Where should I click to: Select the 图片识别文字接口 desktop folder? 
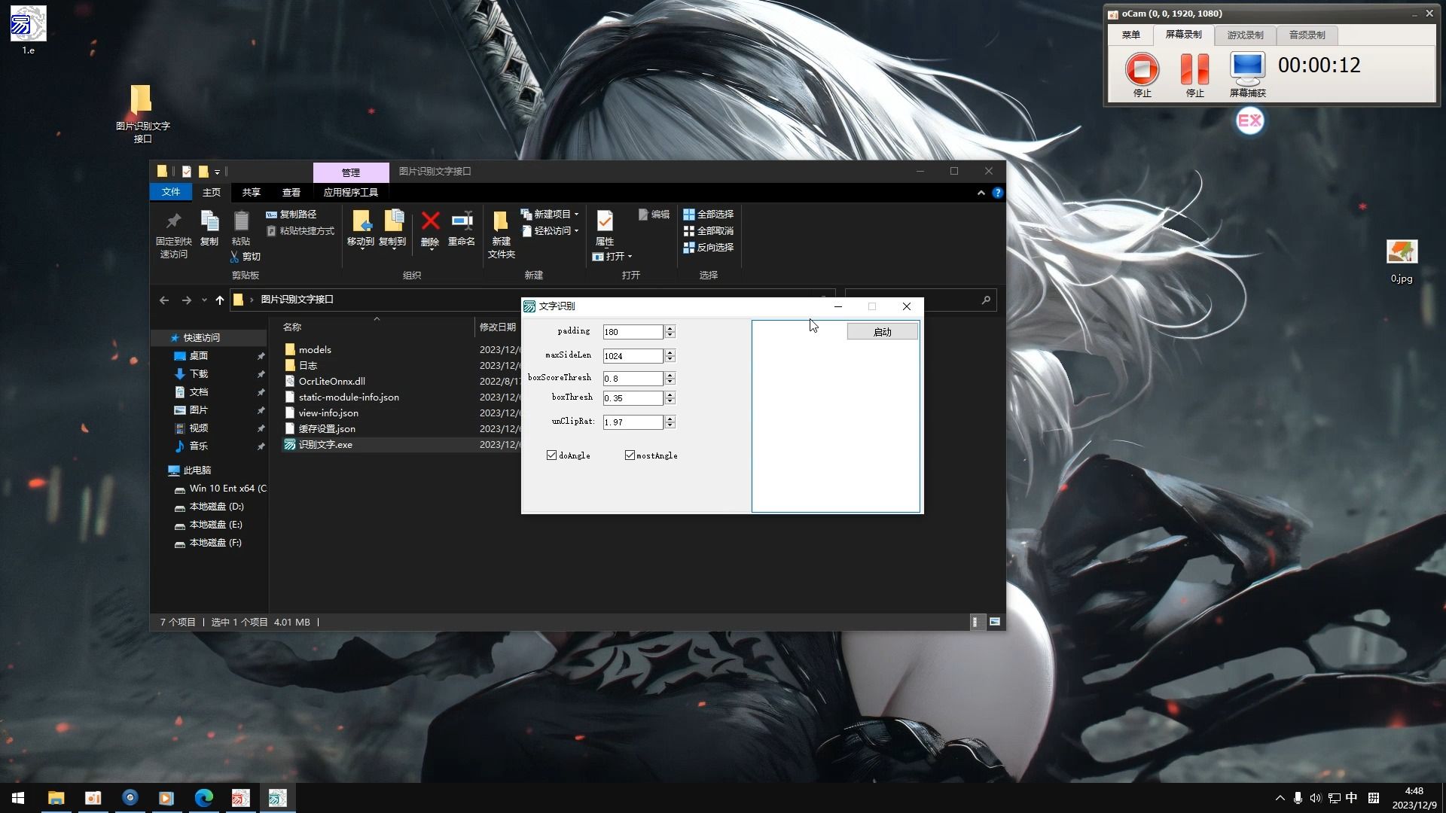(142, 113)
